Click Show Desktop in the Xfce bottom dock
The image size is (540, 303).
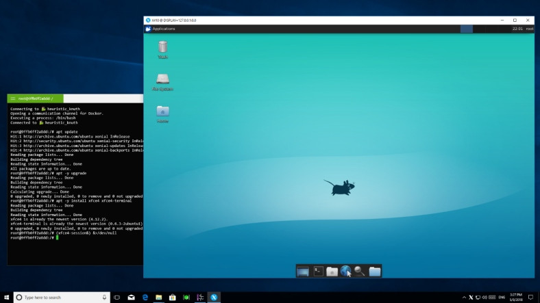303,272
